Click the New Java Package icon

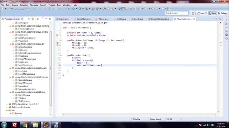[93, 9]
